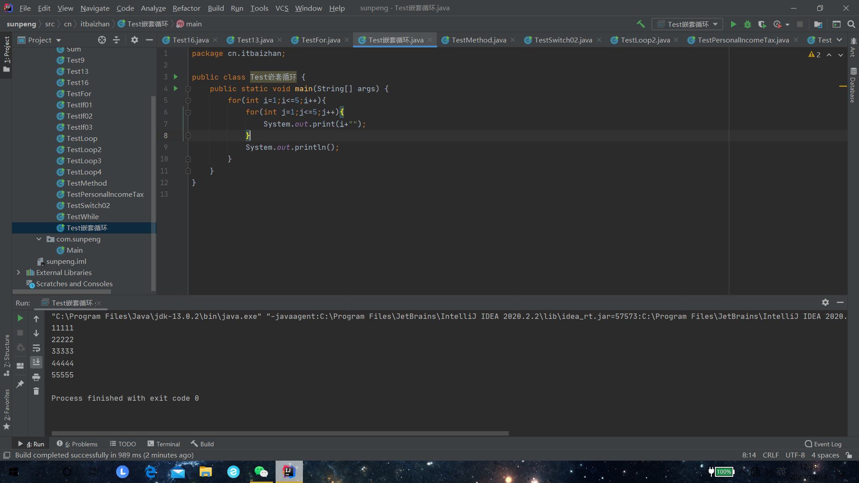Viewport: 859px width, 483px height.
Task: Hide the Run tool window
Action: click(x=840, y=302)
